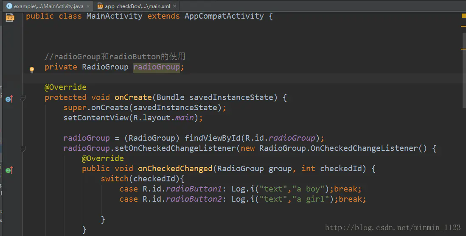Image resolution: width=466 pixels, height=236 pixels.
Task: Click the "a boy" string literal
Action: (x=308, y=189)
